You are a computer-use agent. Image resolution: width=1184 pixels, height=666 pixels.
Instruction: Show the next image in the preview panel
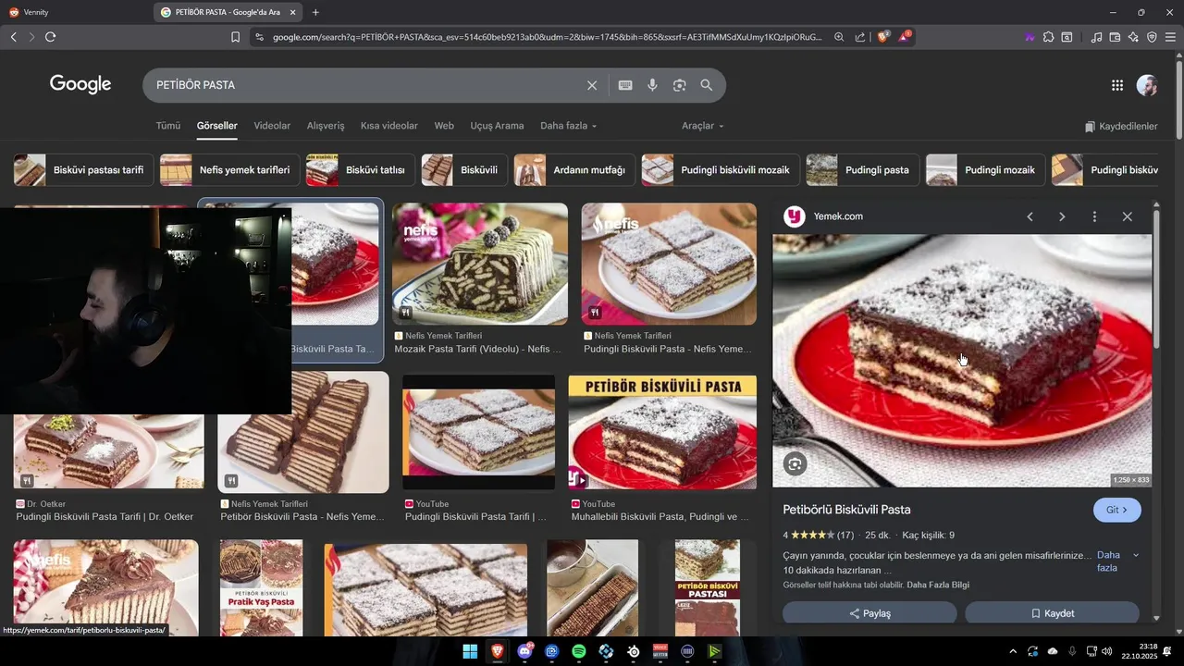click(x=1062, y=216)
